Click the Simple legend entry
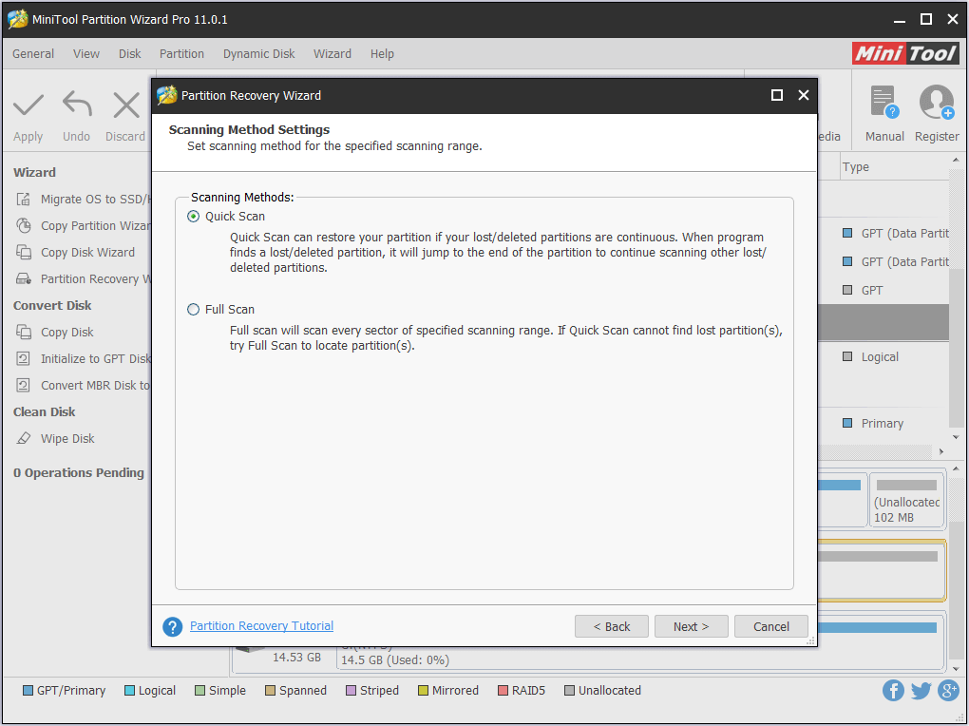This screenshot has height=726, width=969. point(220,690)
